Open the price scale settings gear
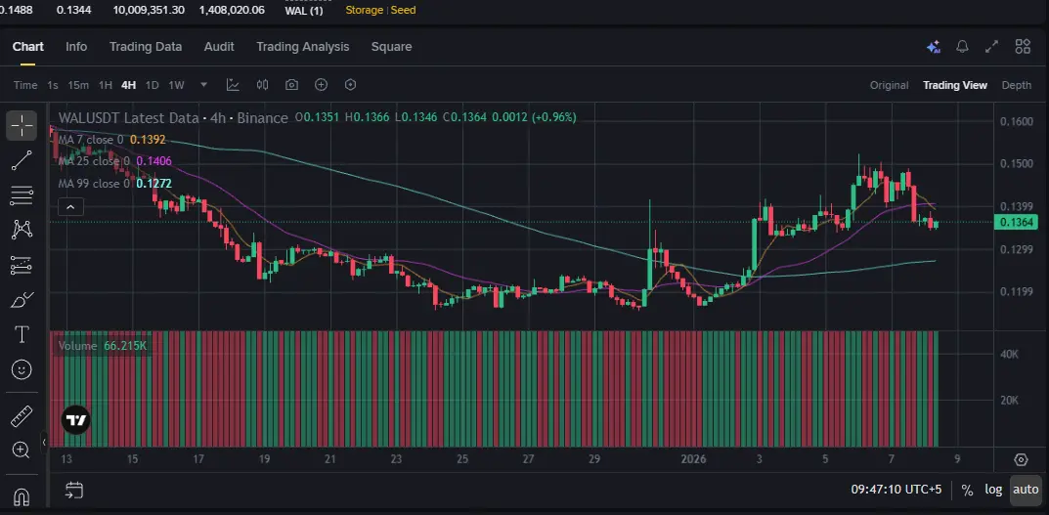Viewport: 1049px width, 515px height. pos(1021,460)
